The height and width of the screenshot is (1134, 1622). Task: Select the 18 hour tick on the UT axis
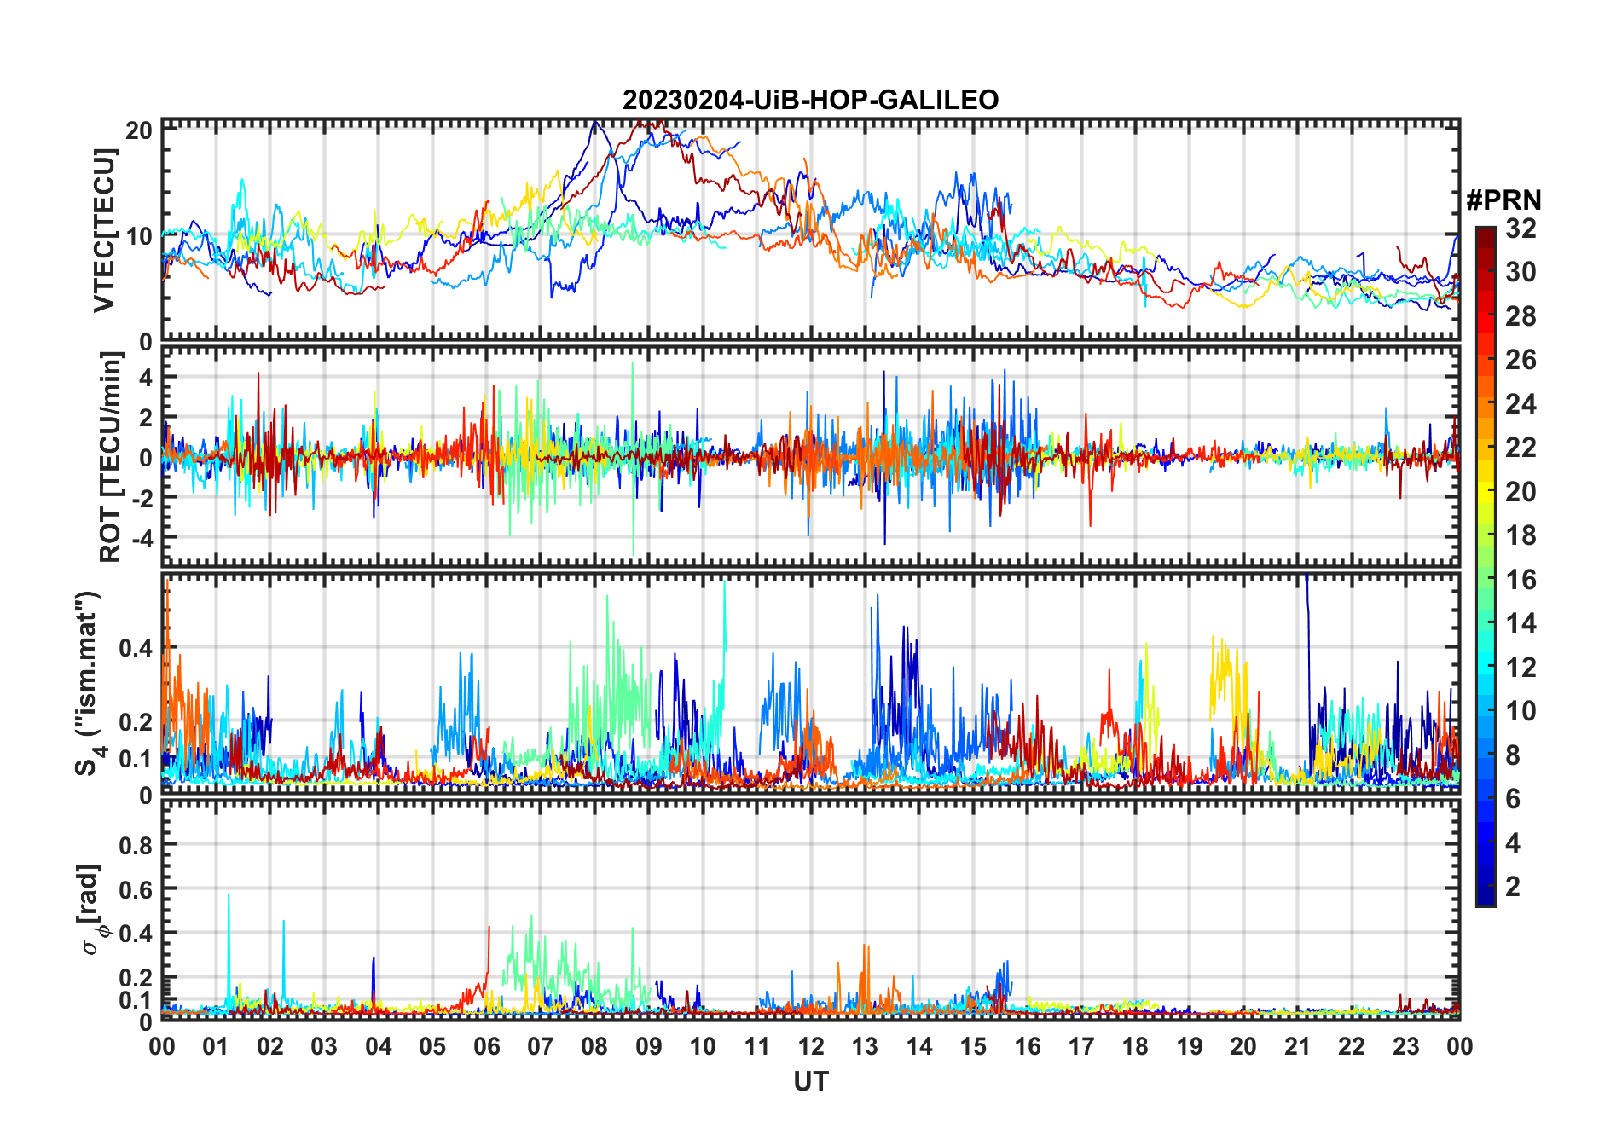tap(1135, 1047)
